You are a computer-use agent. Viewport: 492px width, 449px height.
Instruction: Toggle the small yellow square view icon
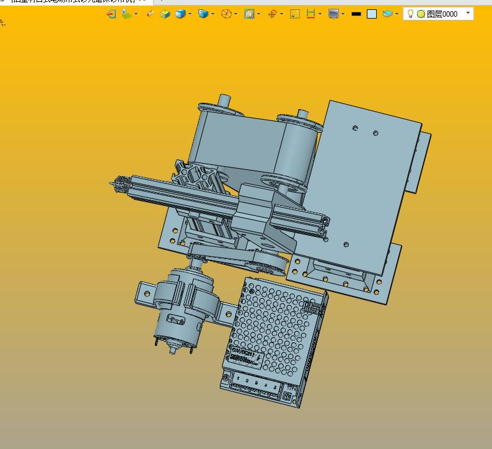click(295, 14)
